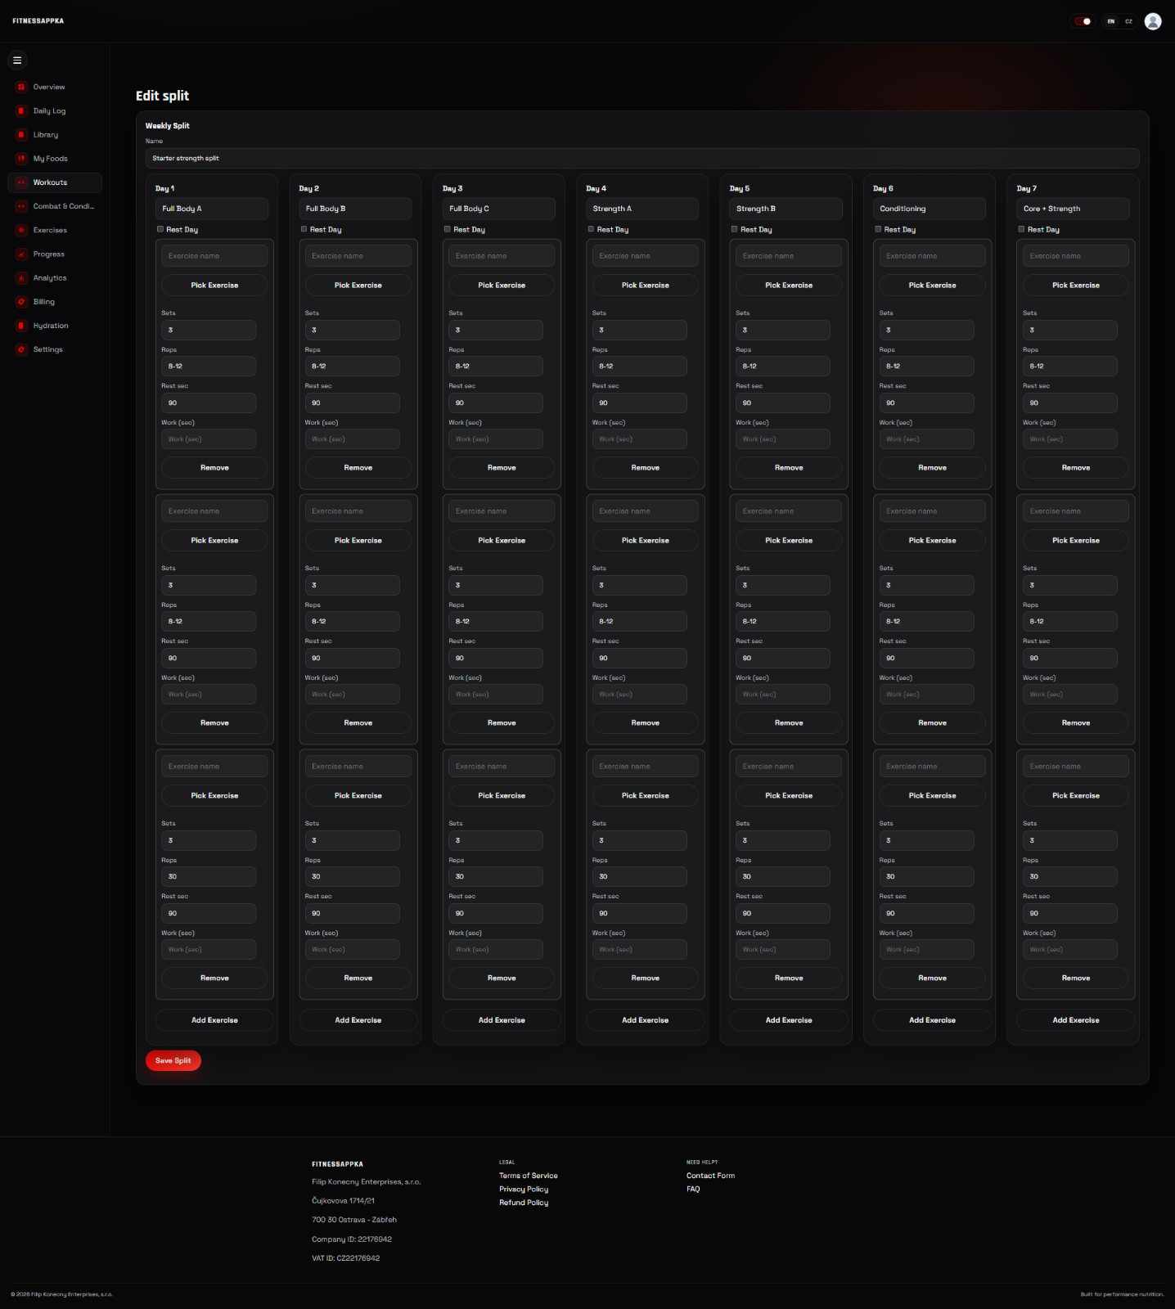Open the user profile avatar
1175x1309 pixels.
1153,21
